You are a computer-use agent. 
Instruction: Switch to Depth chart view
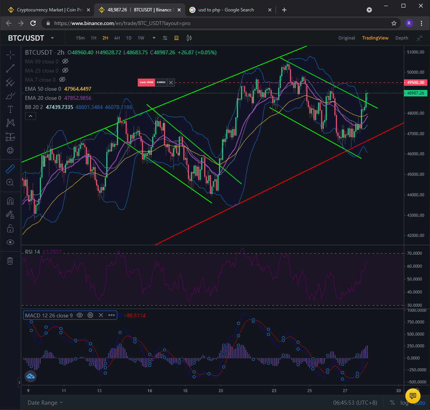[x=402, y=38]
